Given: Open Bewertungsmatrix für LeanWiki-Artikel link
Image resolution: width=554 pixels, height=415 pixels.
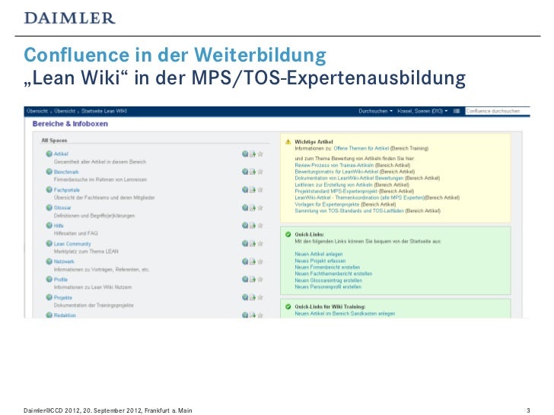Looking at the screenshot, I should [x=336, y=172].
